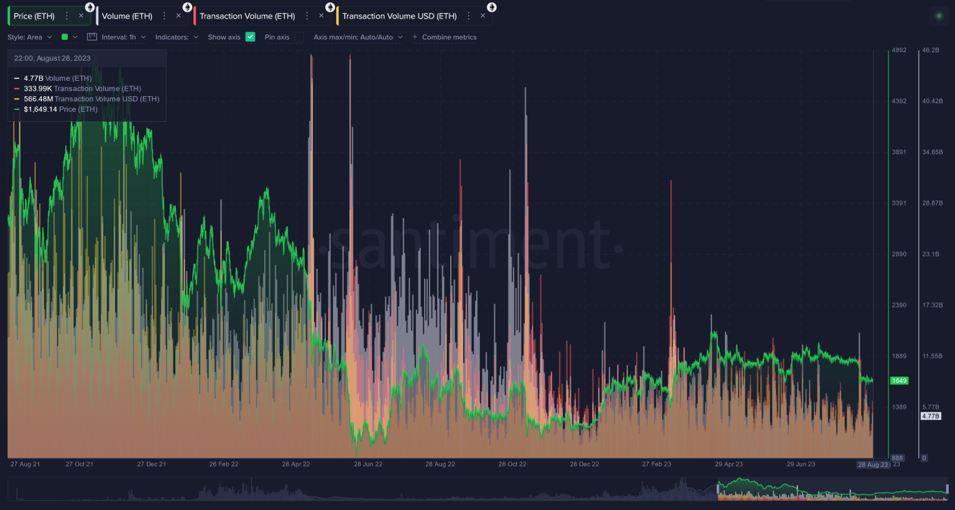Open the Style: Area dropdown
Screen dimensions: 955x510
(x=28, y=37)
